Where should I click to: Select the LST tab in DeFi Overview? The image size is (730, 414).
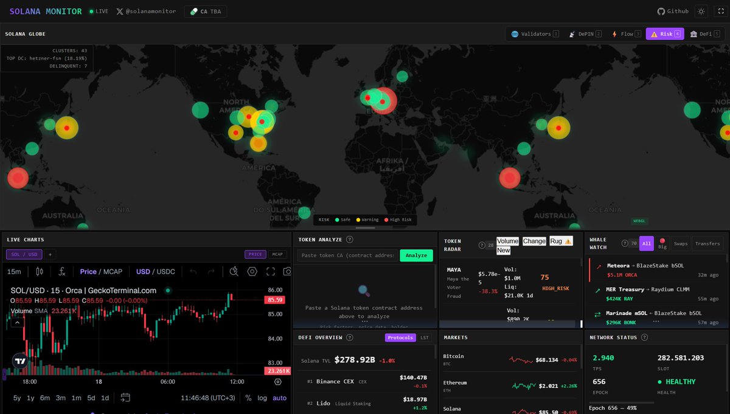click(x=425, y=337)
